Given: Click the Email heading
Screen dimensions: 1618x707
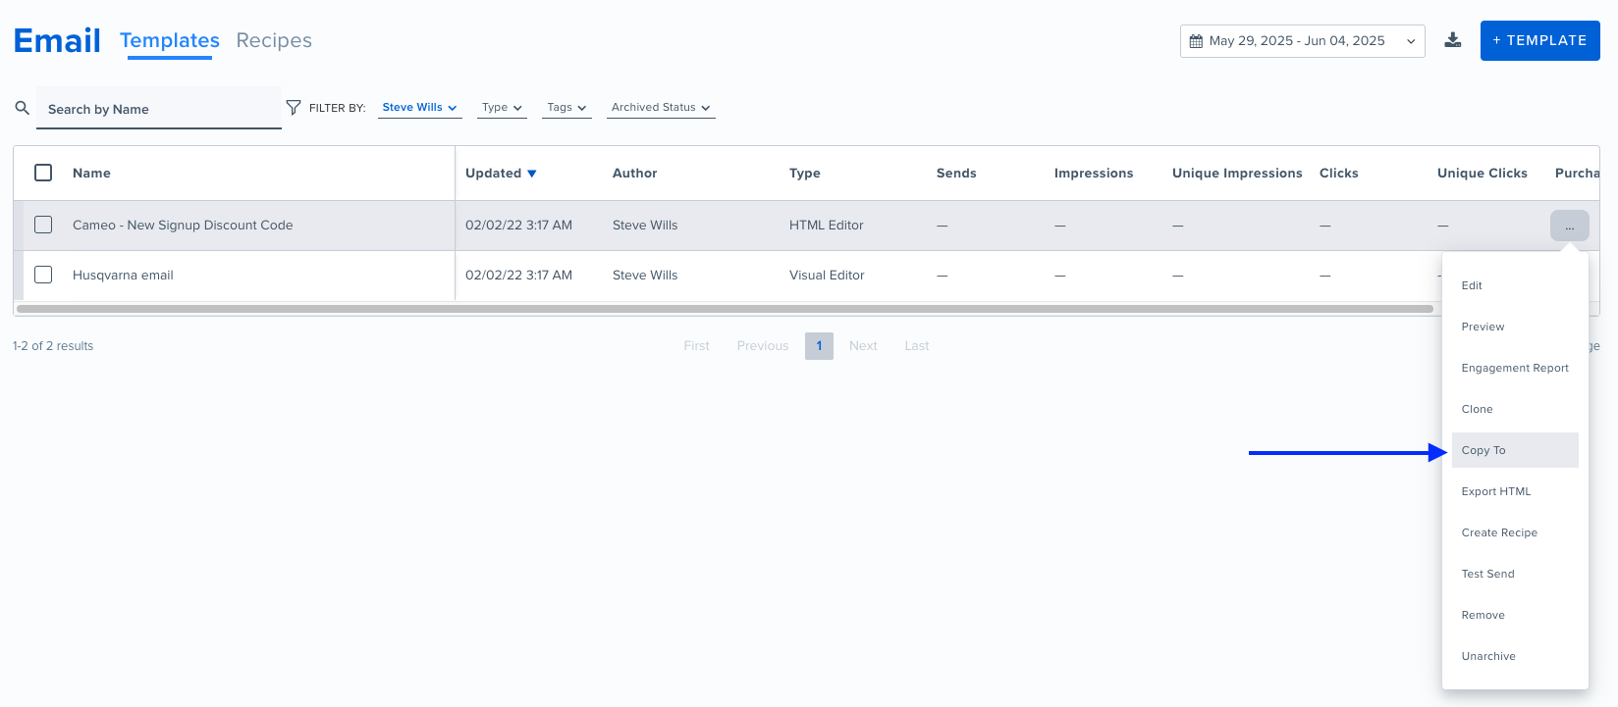Looking at the screenshot, I should click(x=57, y=40).
